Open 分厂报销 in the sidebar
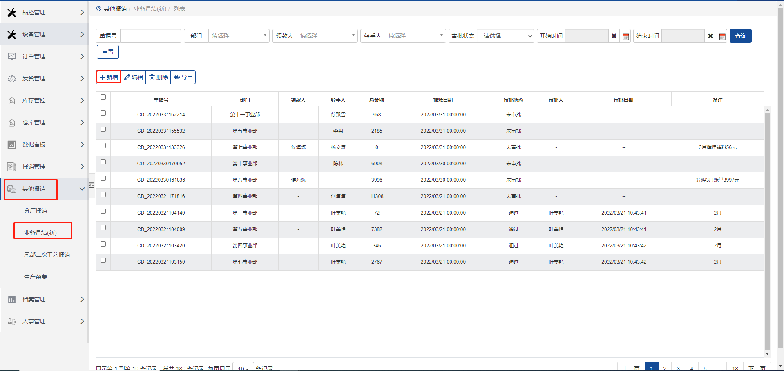The image size is (784, 371). (36, 211)
